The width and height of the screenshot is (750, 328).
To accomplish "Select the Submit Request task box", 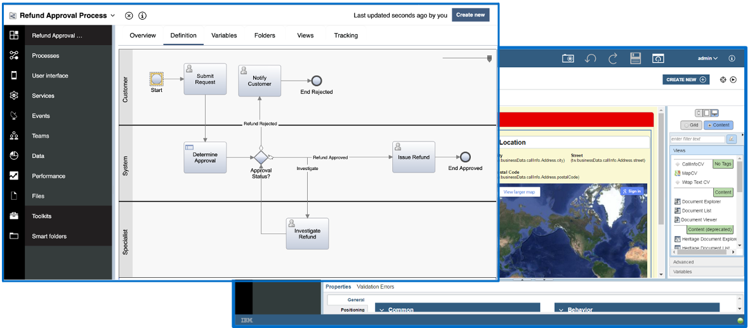I will tap(205, 79).
